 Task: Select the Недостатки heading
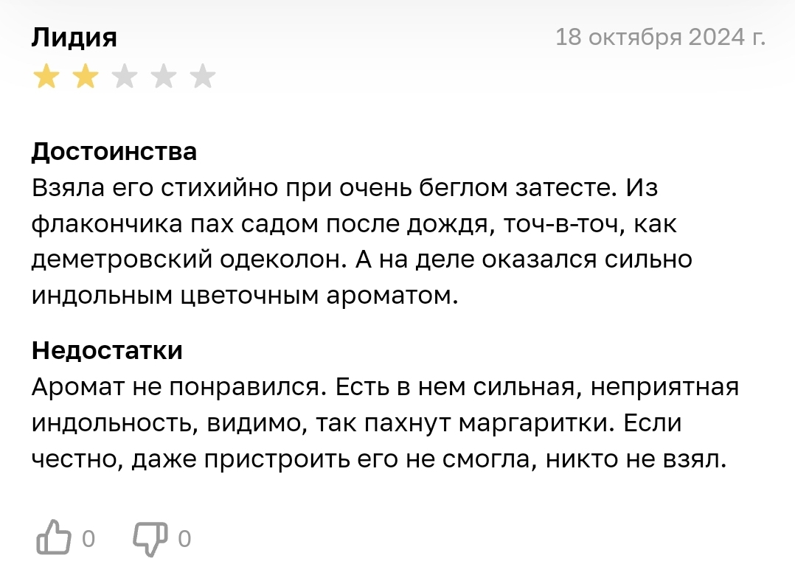coord(107,350)
